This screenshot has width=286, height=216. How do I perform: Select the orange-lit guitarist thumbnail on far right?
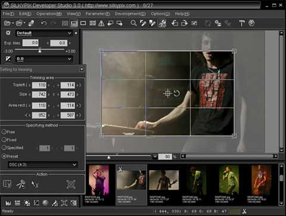262,180
